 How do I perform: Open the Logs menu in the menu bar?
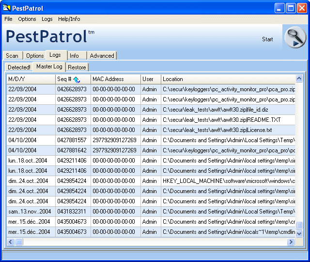pyautogui.click(x=47, y=19)
